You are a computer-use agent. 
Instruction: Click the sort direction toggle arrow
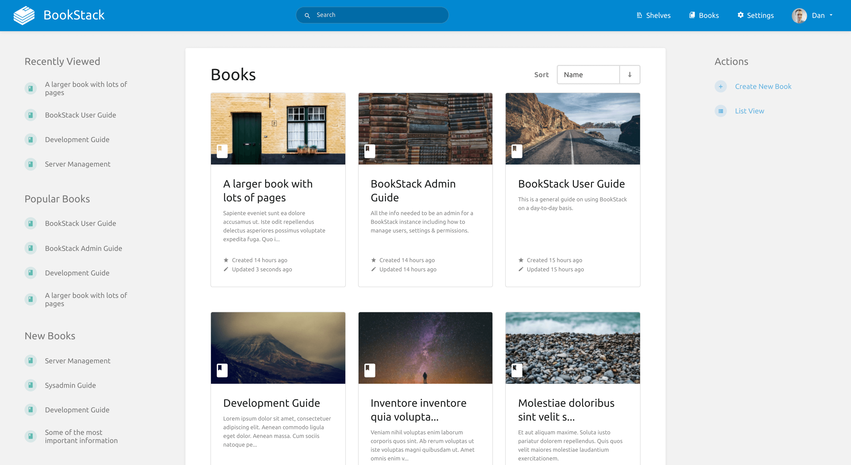[630, 74]
